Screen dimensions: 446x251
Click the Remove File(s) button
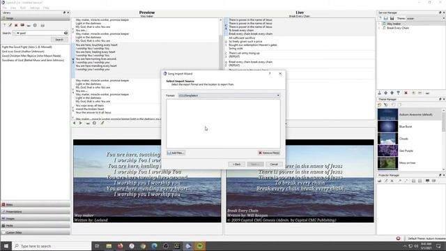tap(269, 153)
